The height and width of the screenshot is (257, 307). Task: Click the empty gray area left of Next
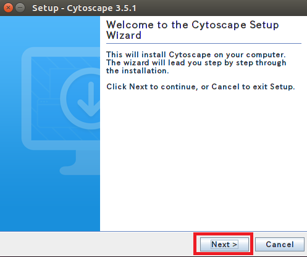97,244
